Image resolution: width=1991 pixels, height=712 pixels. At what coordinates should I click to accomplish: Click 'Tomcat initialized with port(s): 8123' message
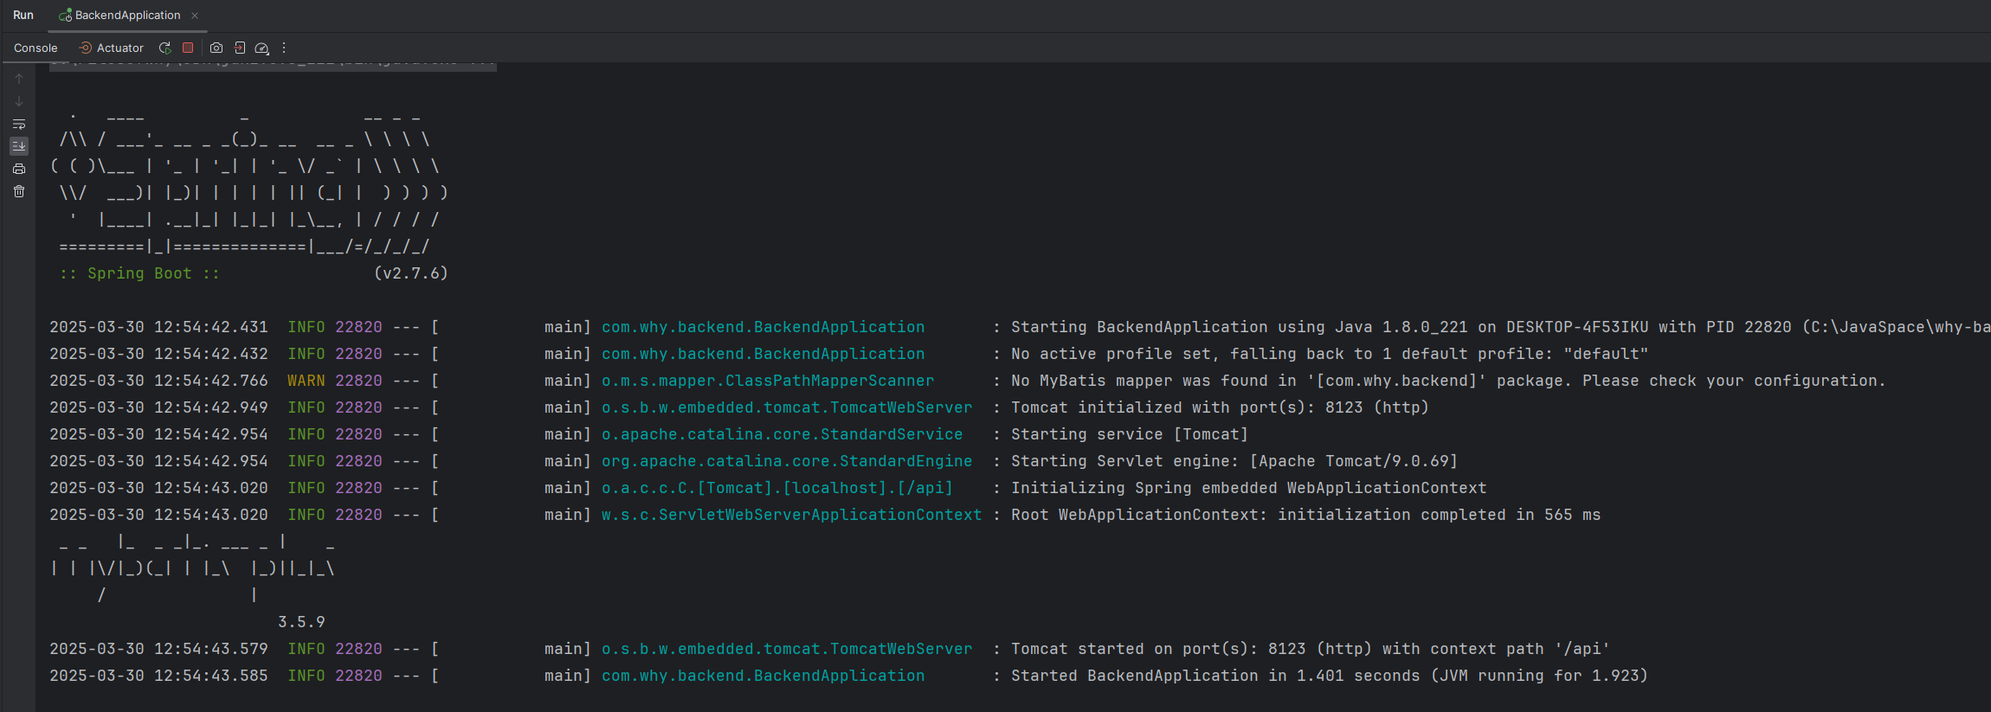(x=1220, y=407)
